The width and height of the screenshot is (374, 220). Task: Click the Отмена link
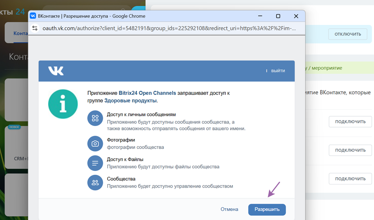229,209
